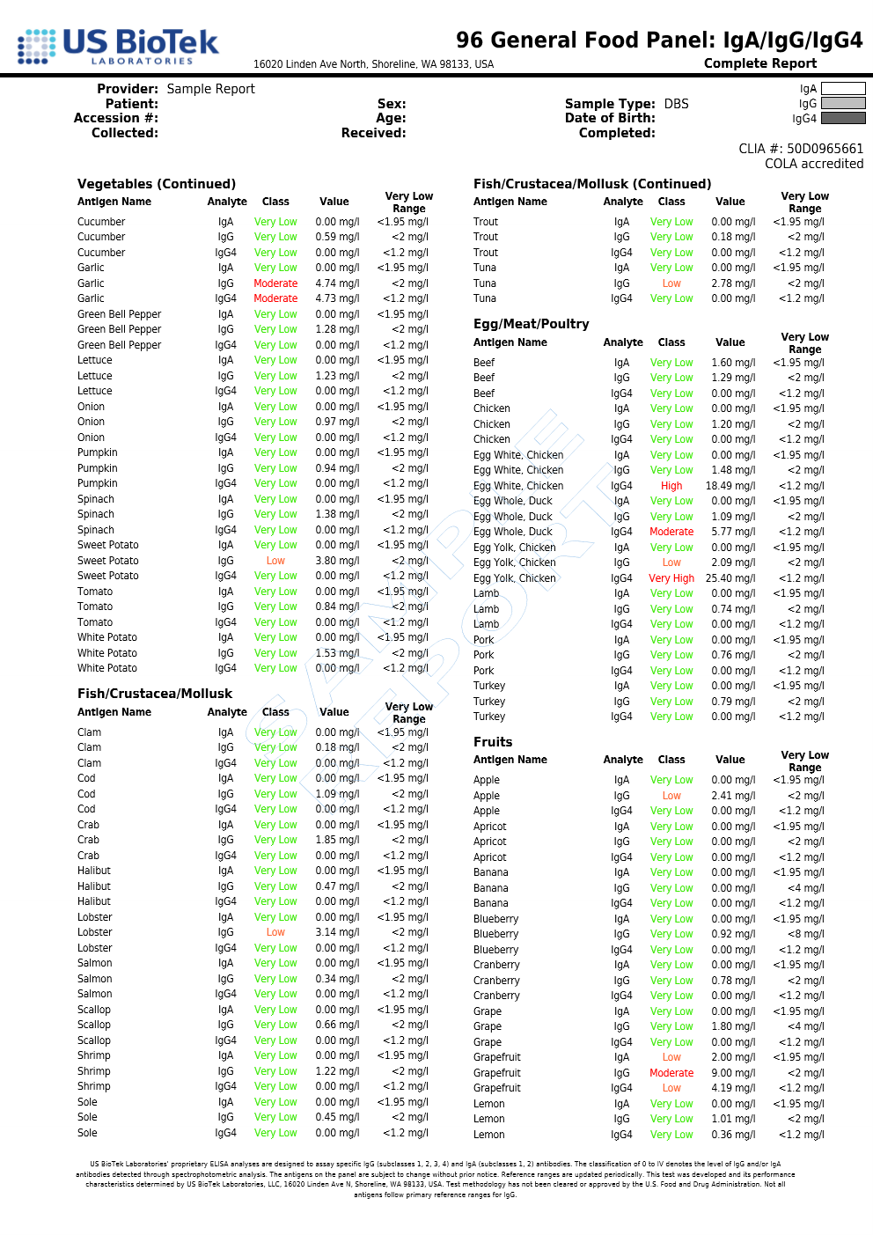
Task: Select the "Vegetables (Continued)" section heading
Action: (157, 184)
